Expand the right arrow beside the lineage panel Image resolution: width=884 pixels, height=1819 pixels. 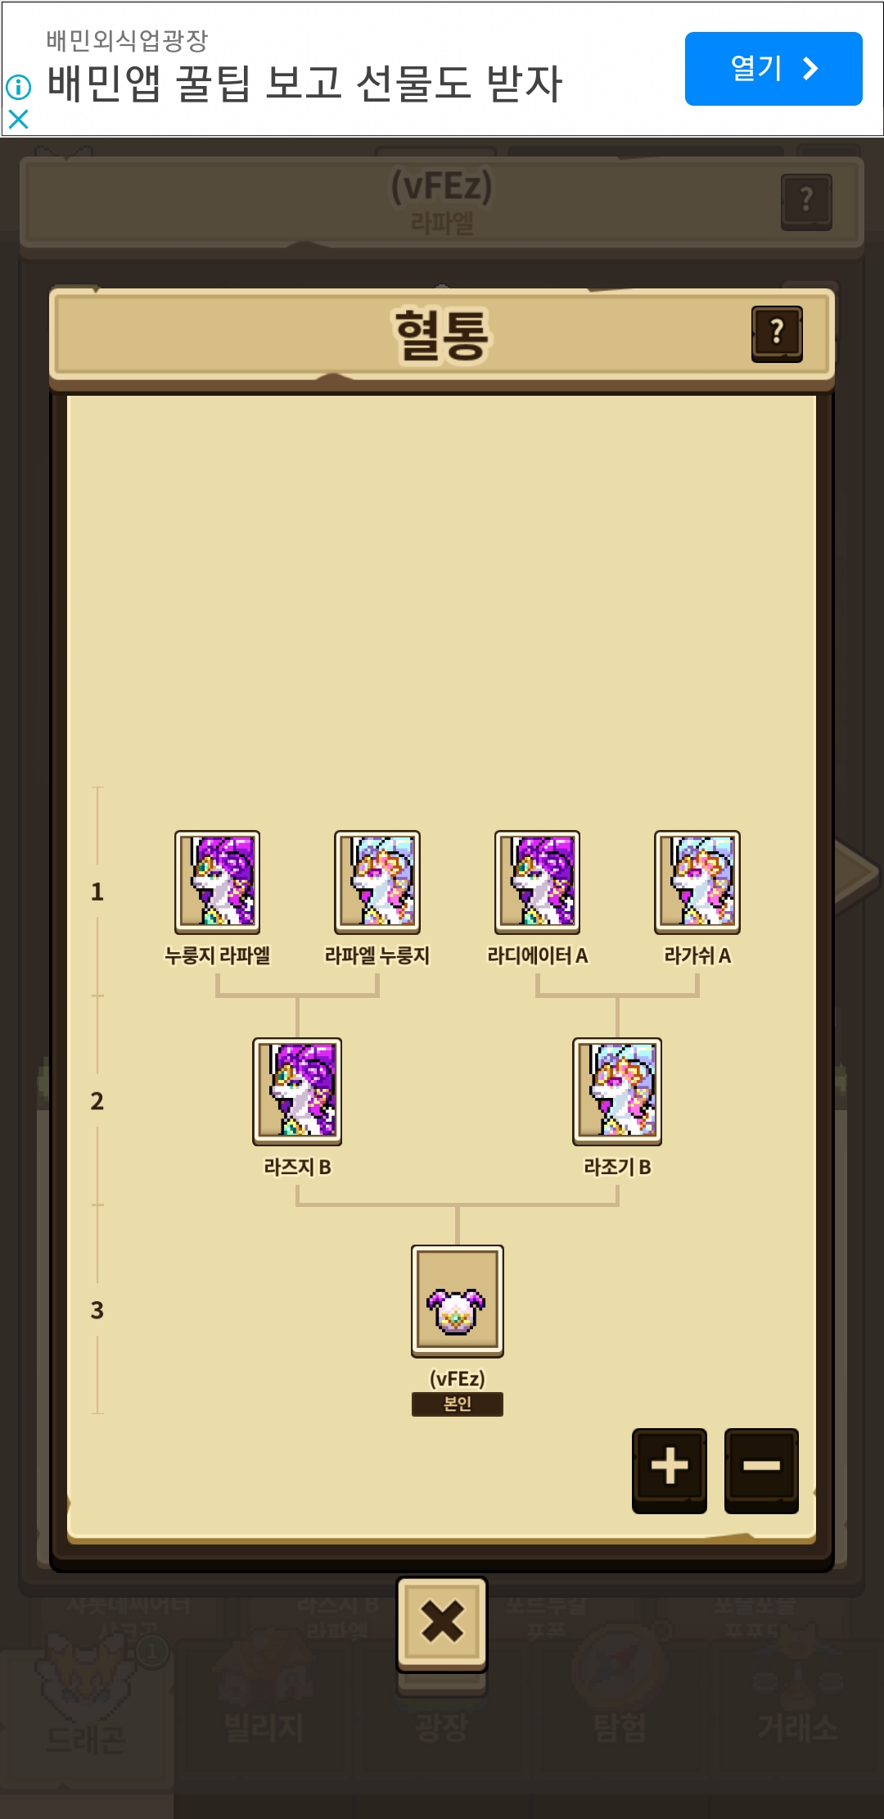point(857,873)
